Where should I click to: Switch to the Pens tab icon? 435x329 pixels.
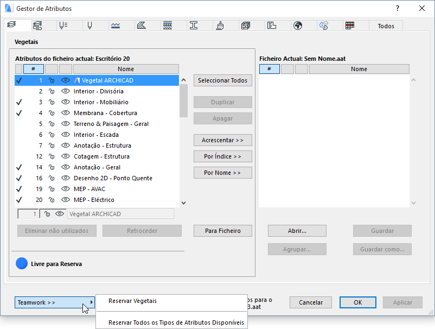pyautogui.click(x=89, y=26)
